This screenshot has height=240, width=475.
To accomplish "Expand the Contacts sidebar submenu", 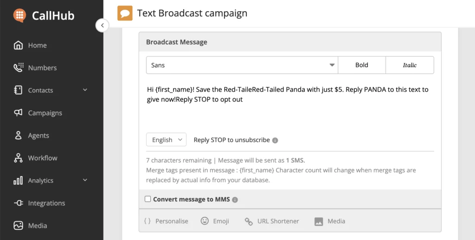I will pyautogui.click(x=85, y=90).
